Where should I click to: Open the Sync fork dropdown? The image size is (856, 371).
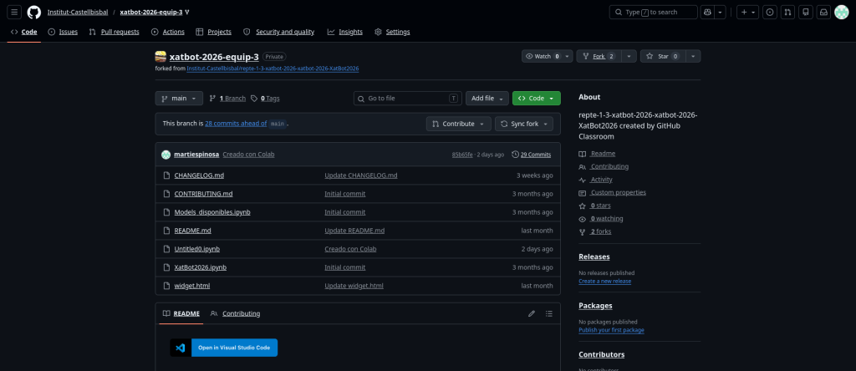(523, 123)
